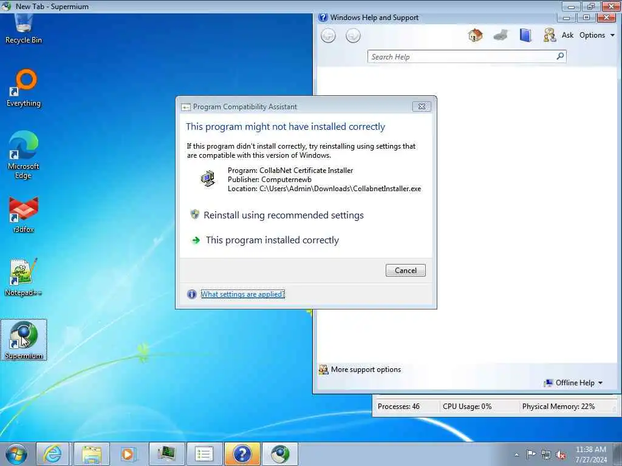The image size is (622, 466).
Task: Open Action Center flag tray icon
Action: click(x=531, y=454)
